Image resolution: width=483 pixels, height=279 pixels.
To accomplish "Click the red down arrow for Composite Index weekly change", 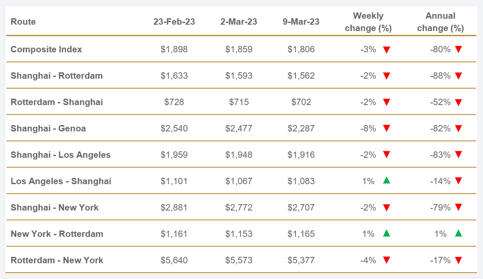I will coord(386,50).
